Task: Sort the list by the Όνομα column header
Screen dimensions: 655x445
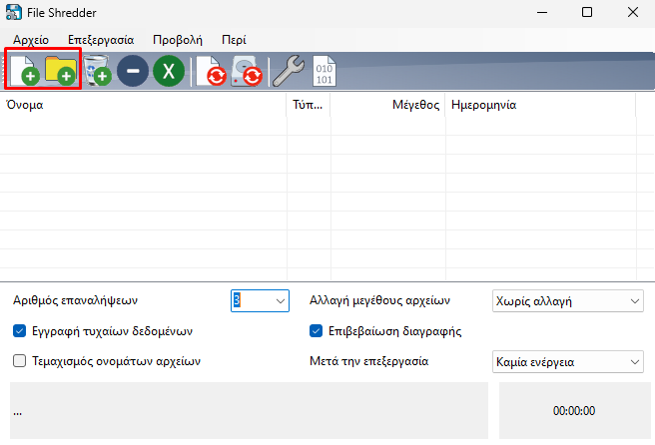Action: 144,105
